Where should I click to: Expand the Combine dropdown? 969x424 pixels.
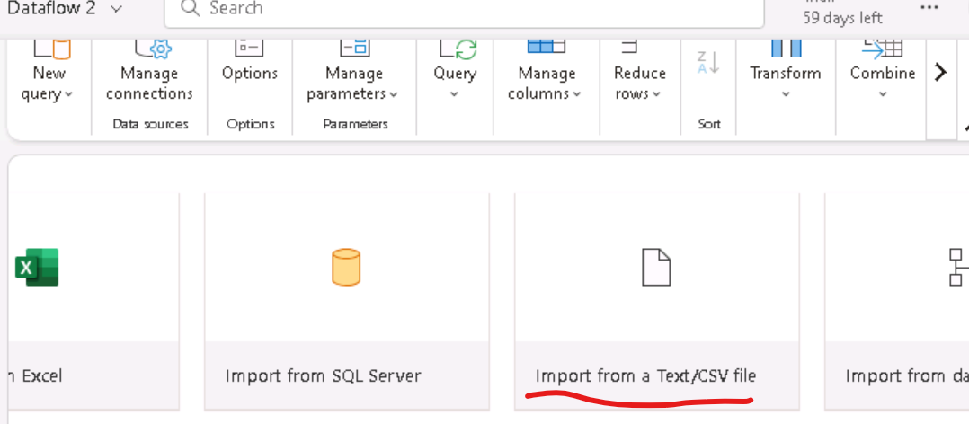(x=883, y=94)
